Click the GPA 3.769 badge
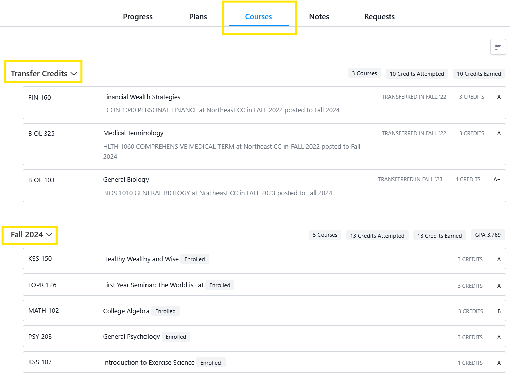 pyautogui.click(x=488, y=235)
